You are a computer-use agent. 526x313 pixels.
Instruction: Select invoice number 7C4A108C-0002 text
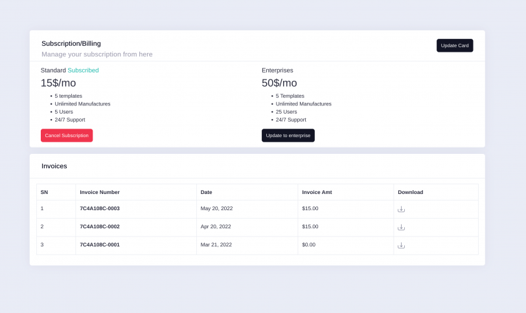[100, 226]
